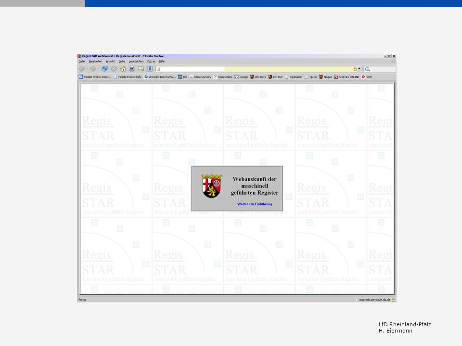Open the Back button history dropdown
462x346 pixels.
87,69
